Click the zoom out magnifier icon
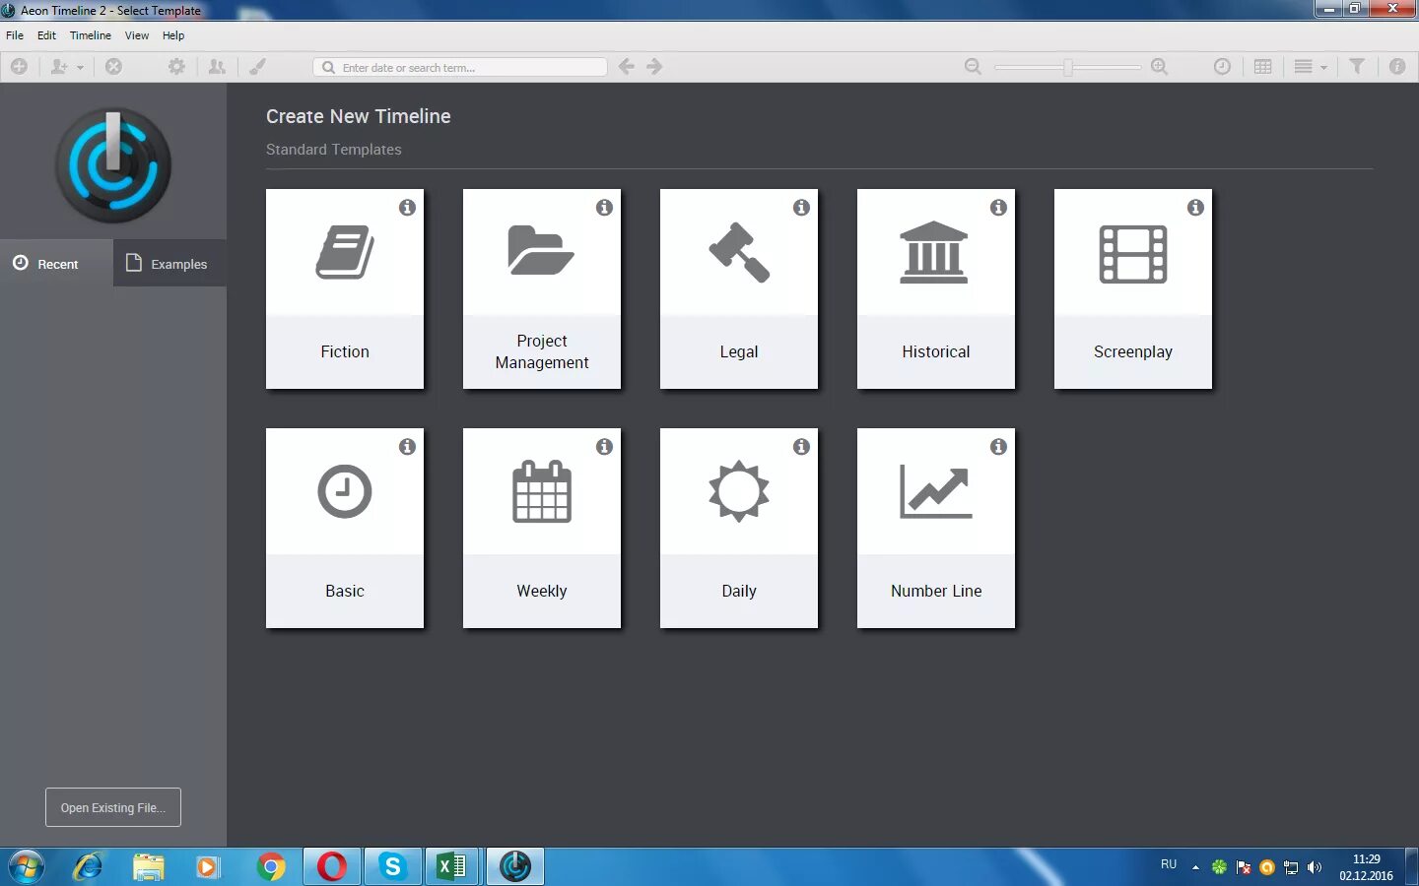Viewport: 1419px width, 886px height. click(973, 67)
